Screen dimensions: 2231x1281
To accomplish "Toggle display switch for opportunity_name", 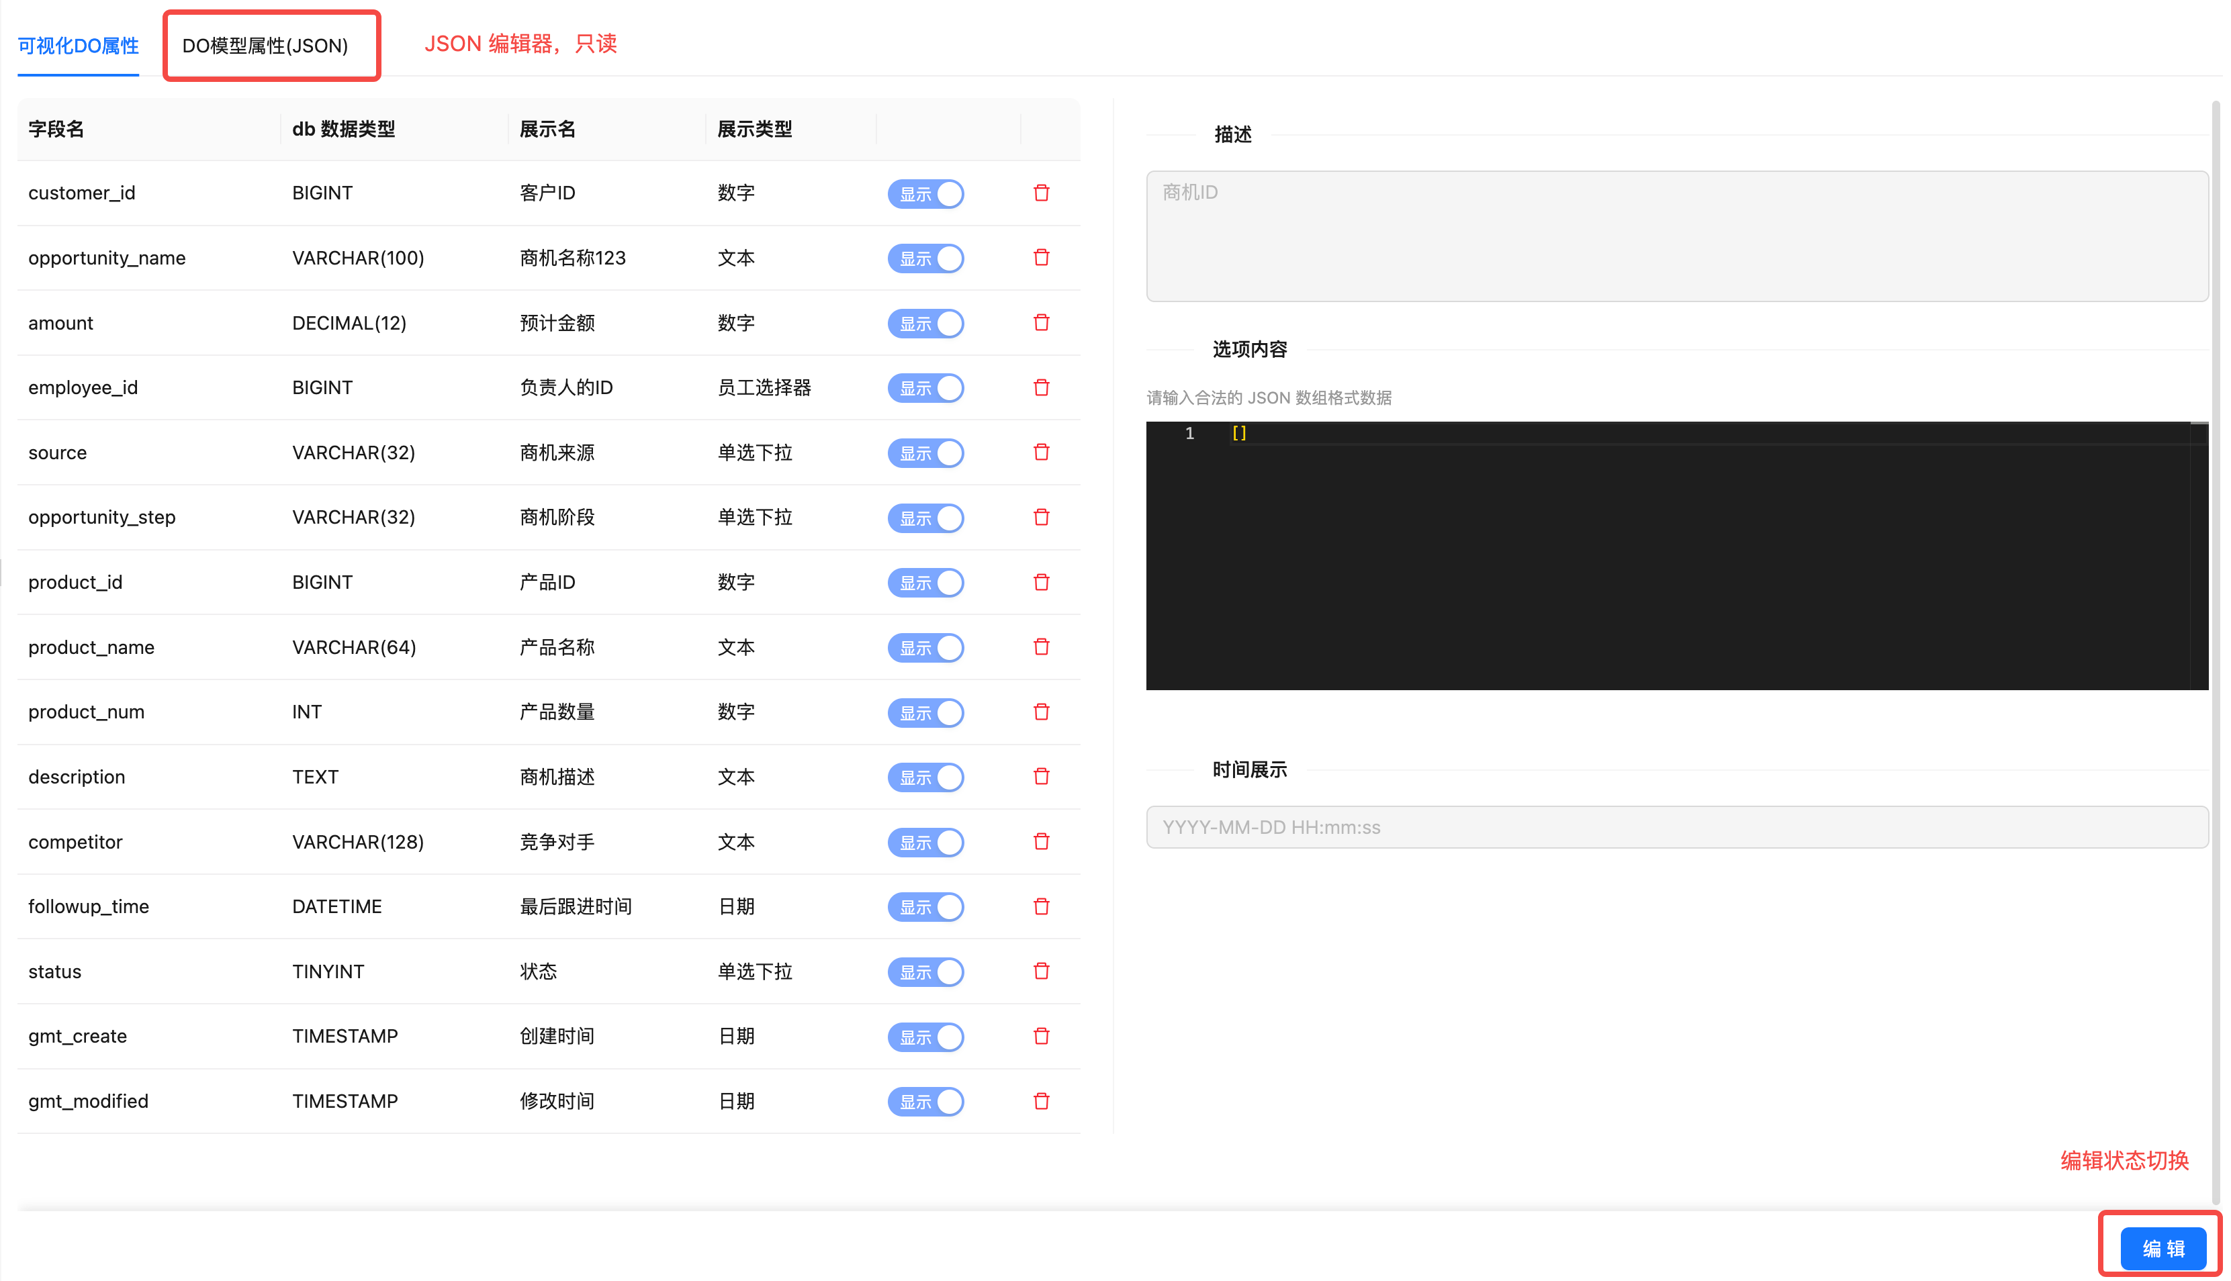I will tap(925, 258).
